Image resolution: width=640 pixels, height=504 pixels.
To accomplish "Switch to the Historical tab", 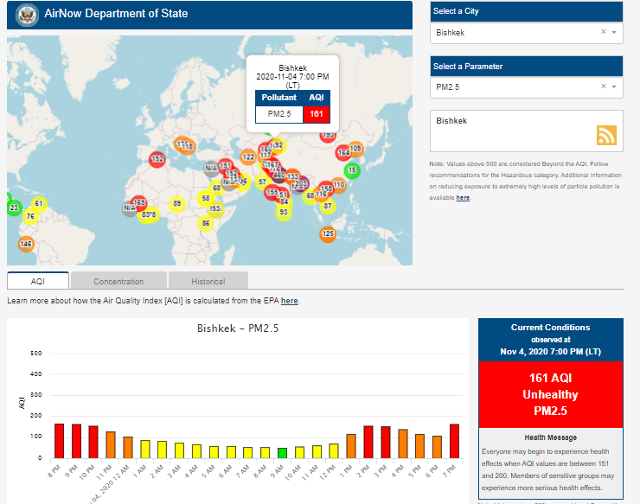I will point(208,281).
